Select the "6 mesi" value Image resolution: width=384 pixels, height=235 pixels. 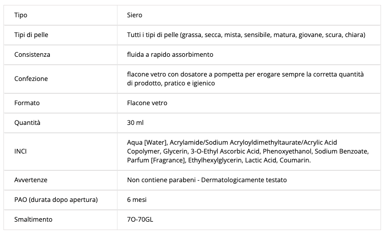coord(137,199)
